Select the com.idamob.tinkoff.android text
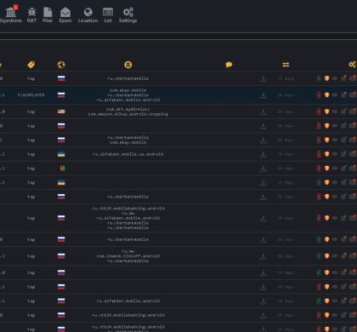 pos(128,256)
